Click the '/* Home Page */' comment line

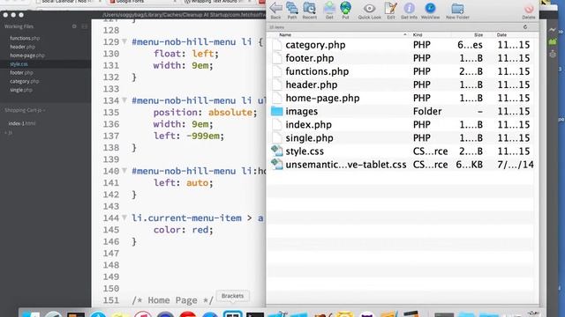coord(172,300)
